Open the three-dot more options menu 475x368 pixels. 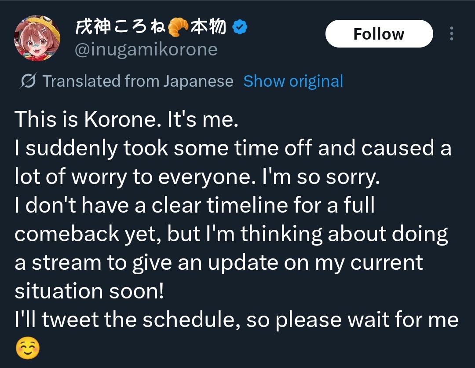click(x=452, y=34)
